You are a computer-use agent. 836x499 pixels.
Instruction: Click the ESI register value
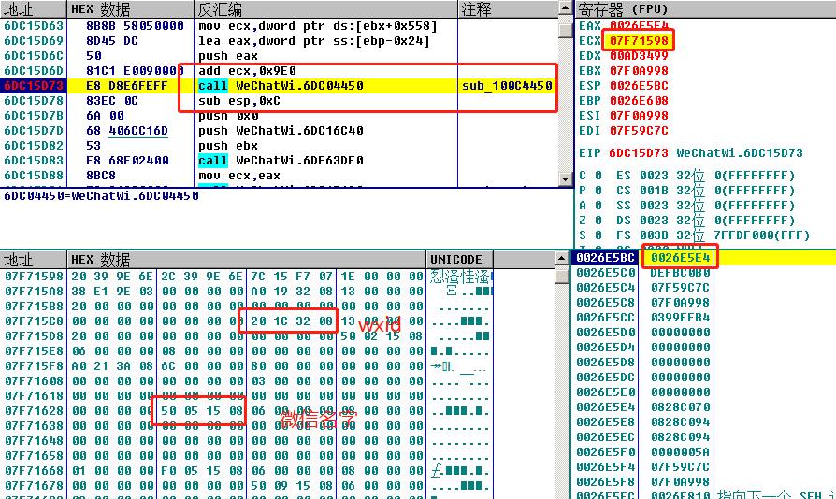639,115
